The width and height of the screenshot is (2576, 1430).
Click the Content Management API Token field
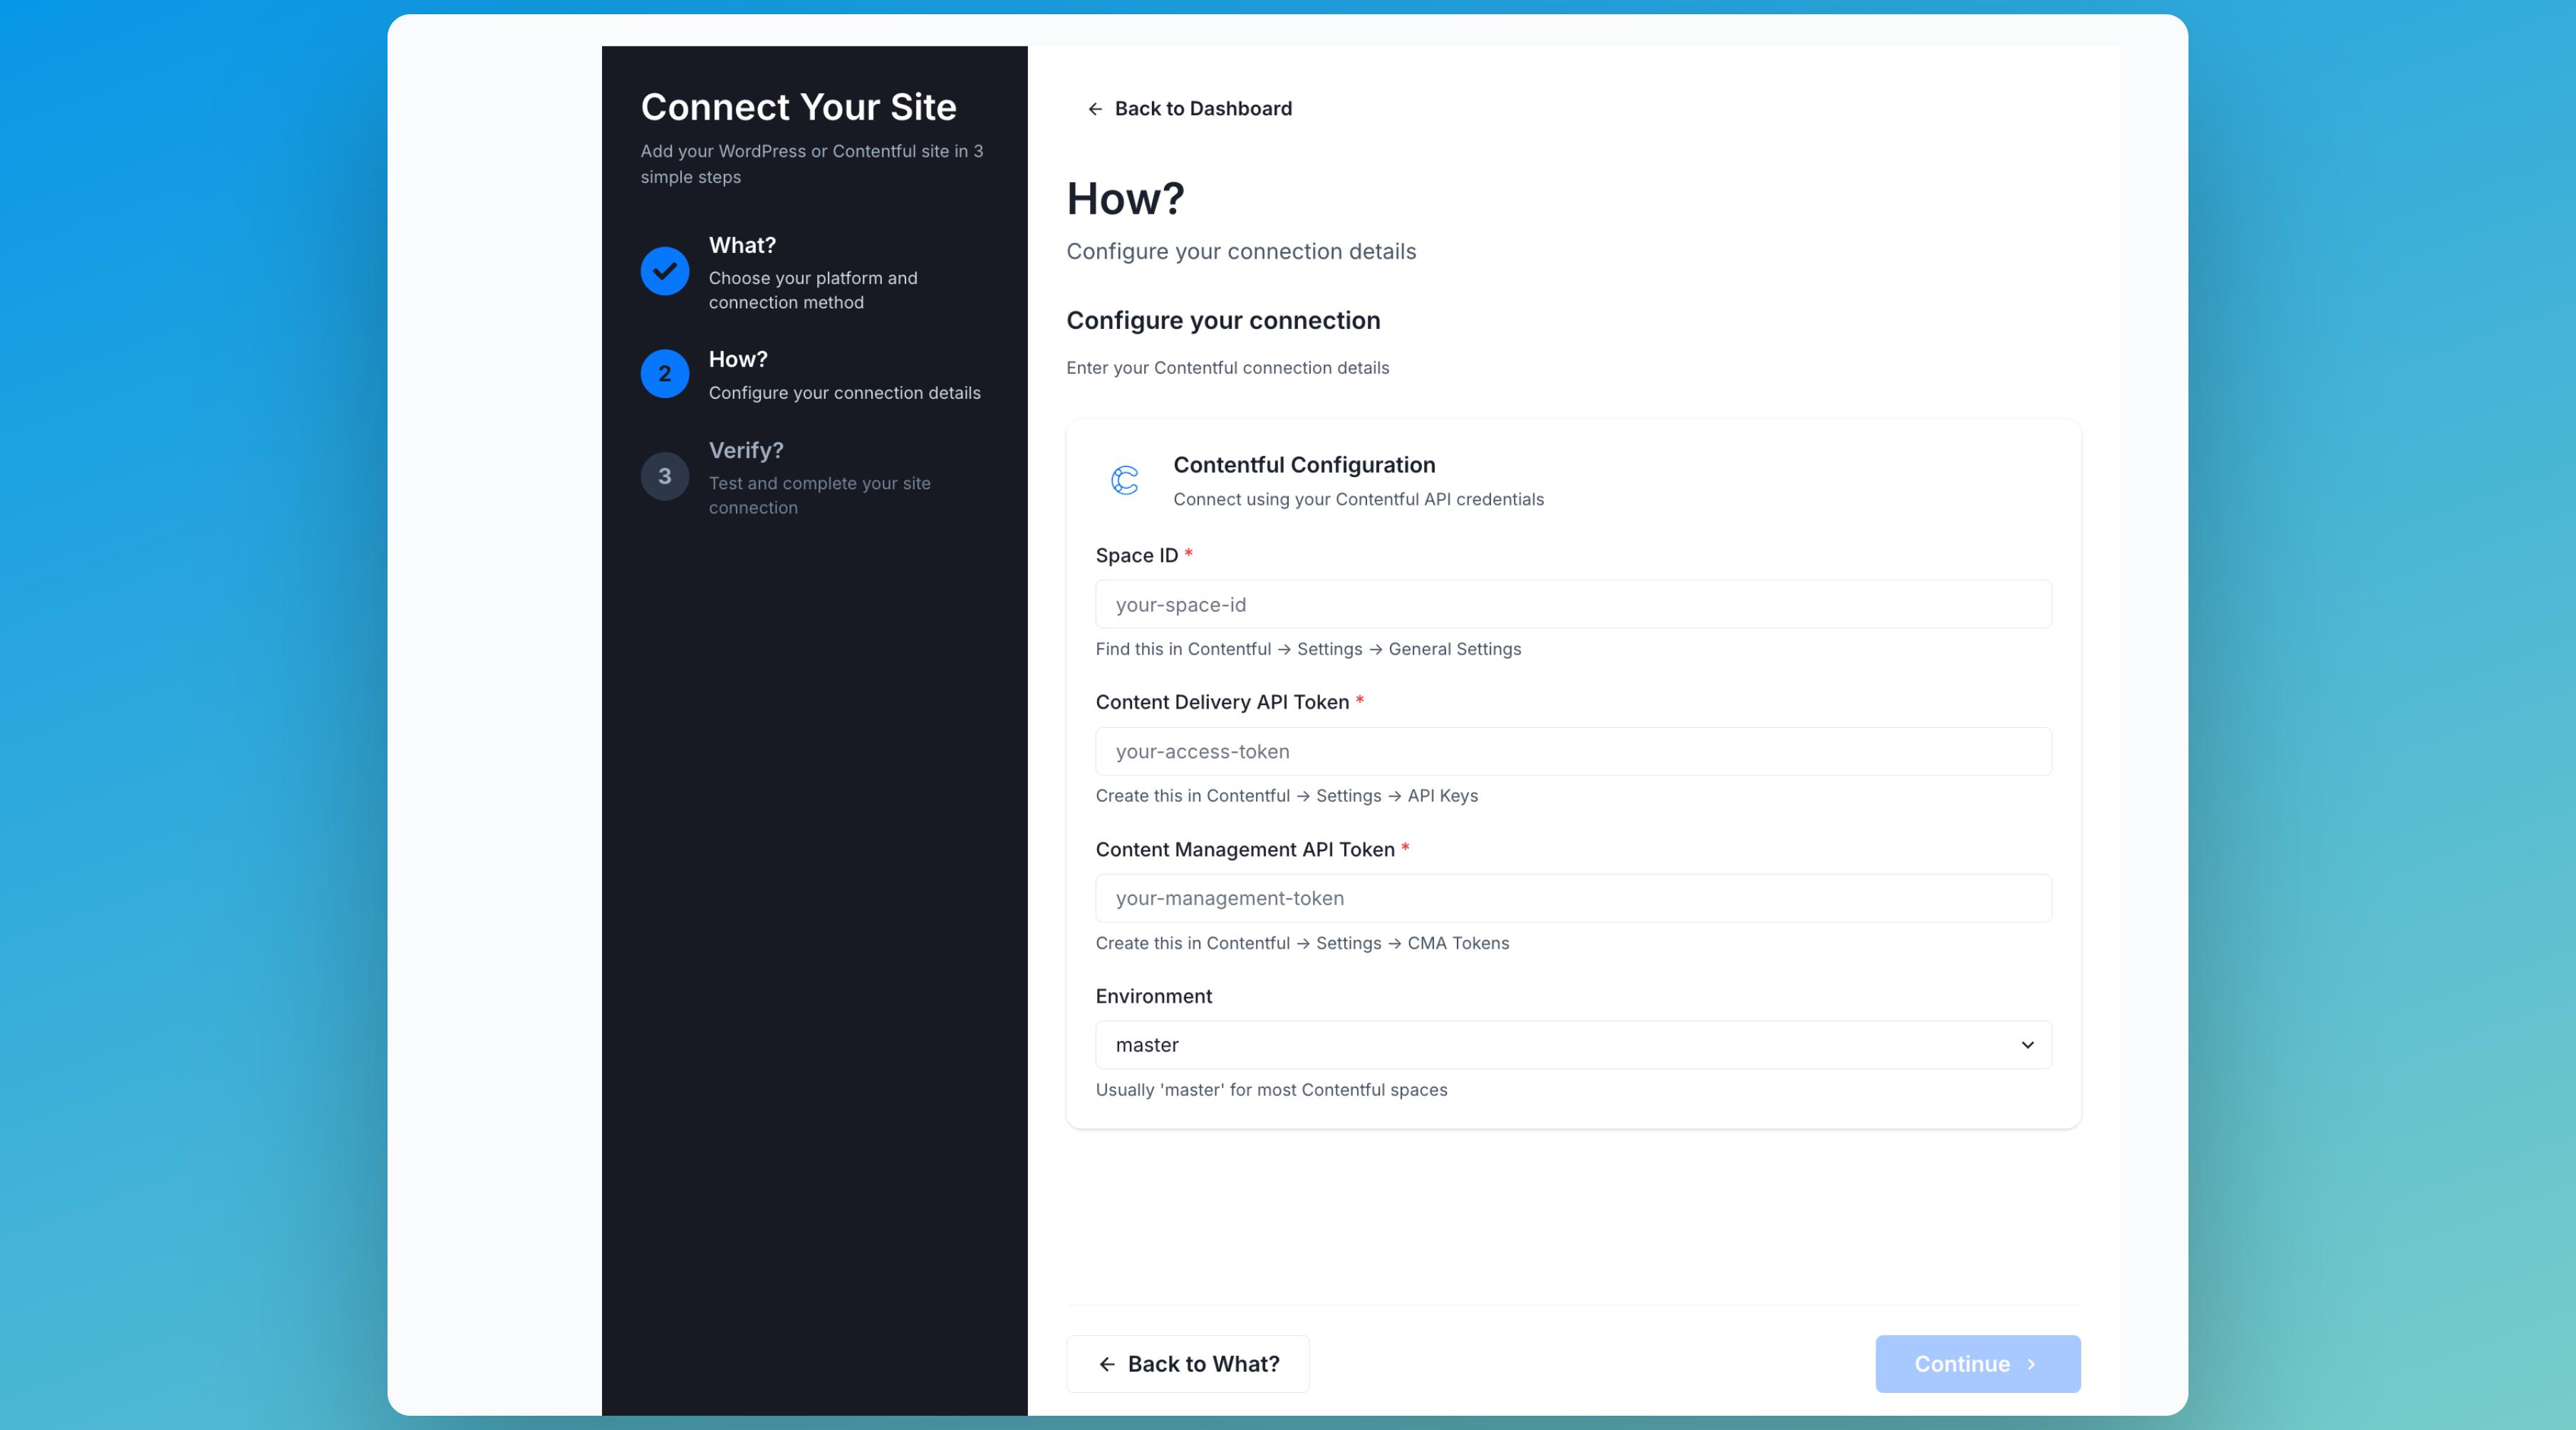1572,898
